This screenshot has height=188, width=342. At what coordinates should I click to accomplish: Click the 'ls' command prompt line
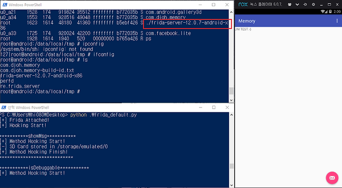point(44,59)
